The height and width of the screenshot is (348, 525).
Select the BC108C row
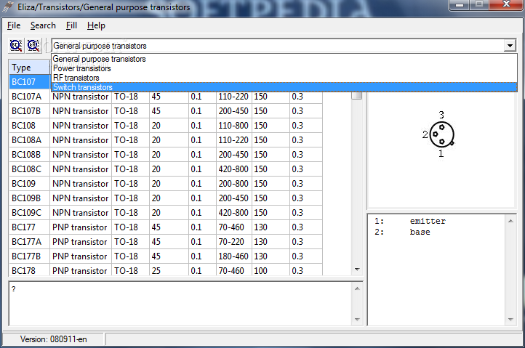coord(166,169)
